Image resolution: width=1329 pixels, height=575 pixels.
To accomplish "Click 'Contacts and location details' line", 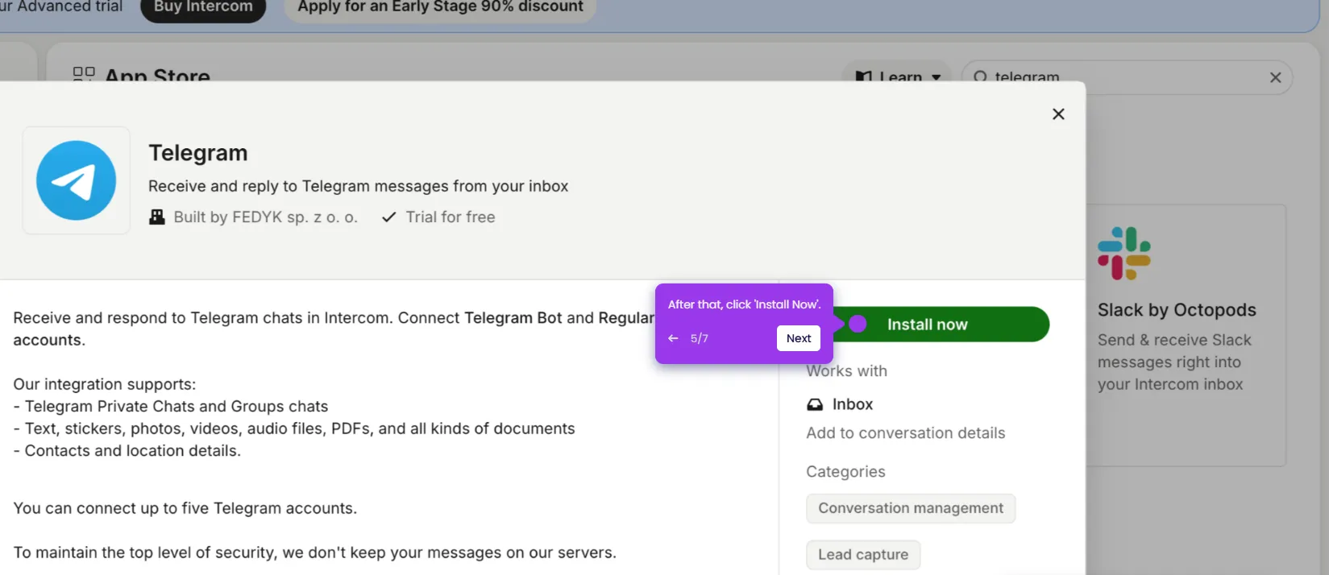I will (127, 451).
